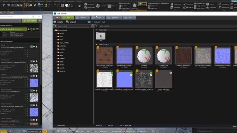Click the square grid icon left of brush sphere

coord(62,5)
